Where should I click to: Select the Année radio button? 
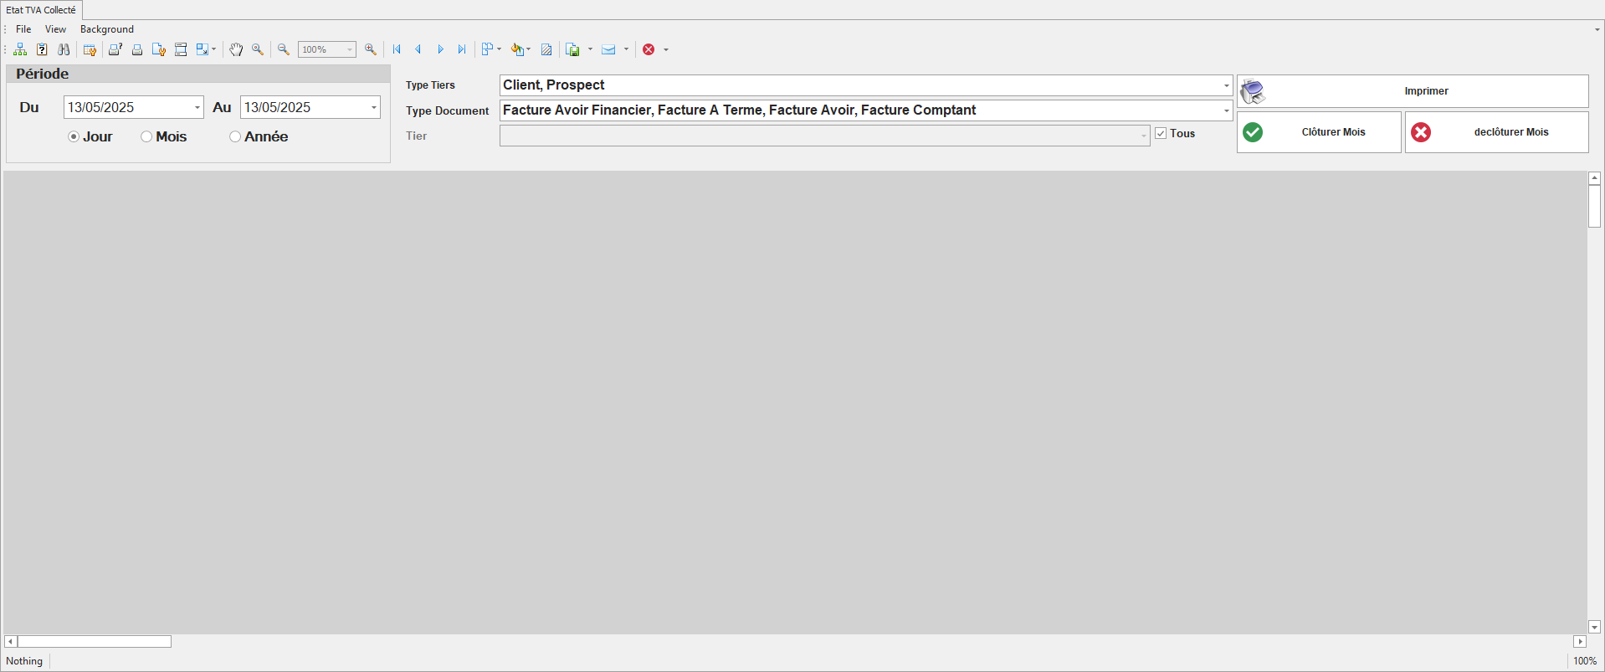pos(235,137)
